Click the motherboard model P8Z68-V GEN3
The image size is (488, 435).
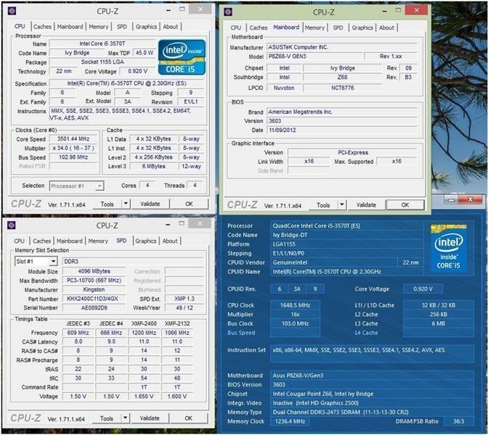click(x=314, y=57)
